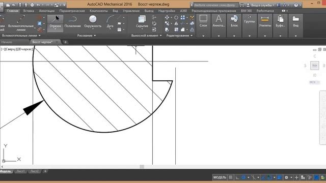Select the Дуга (Arc) tool

click(110, 21)
